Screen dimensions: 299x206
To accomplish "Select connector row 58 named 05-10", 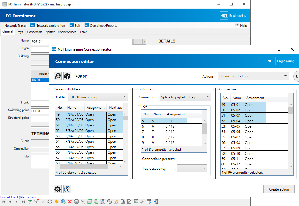I will [255, 153].
